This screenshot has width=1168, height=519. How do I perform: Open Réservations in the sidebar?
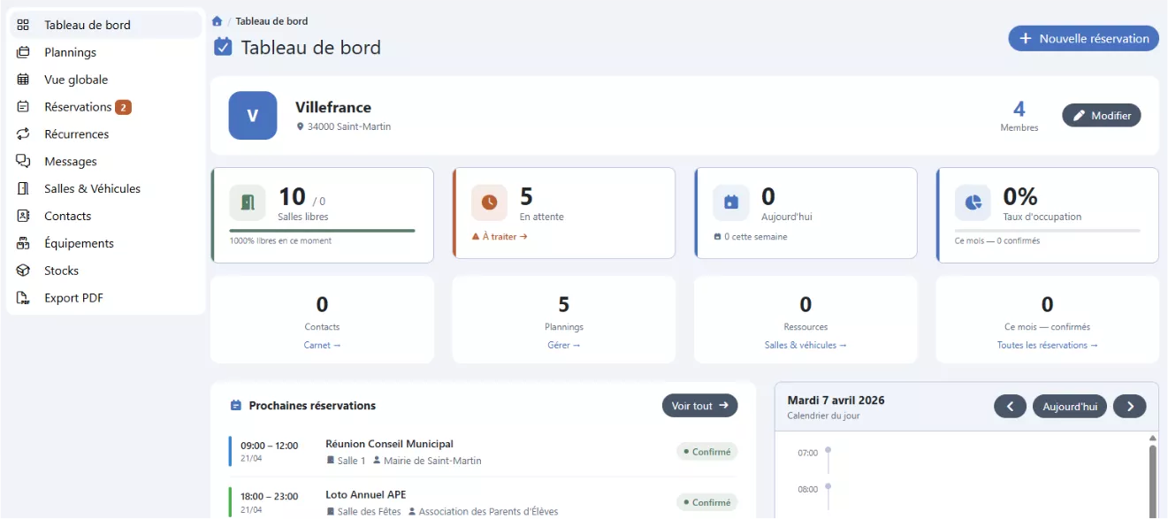78,107
